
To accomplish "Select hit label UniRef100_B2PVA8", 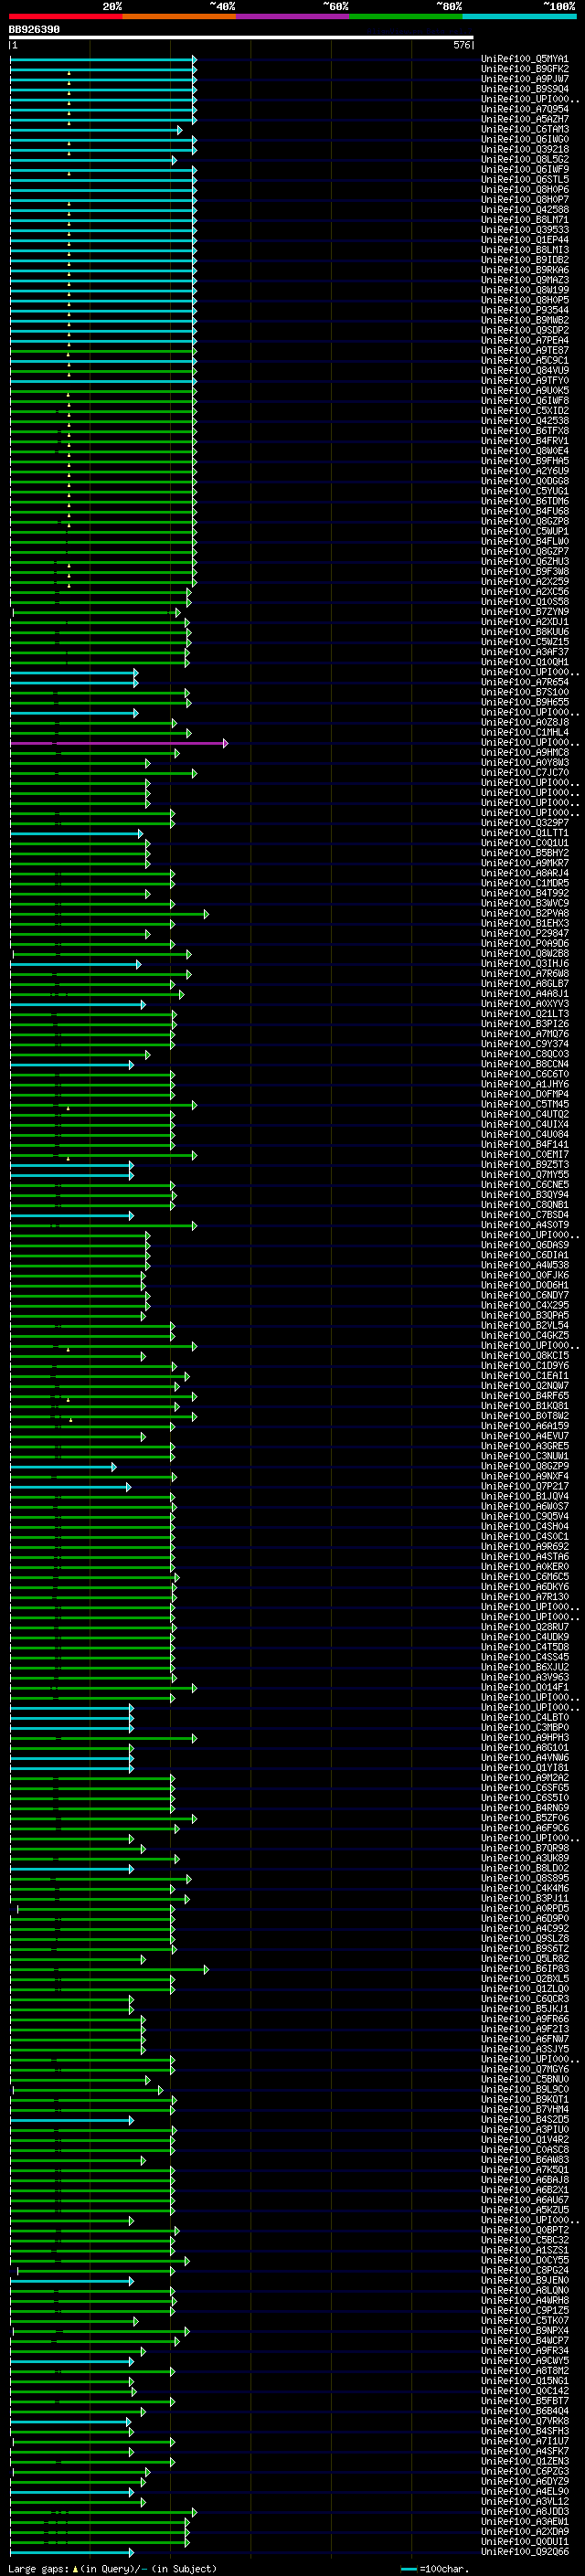I will (x=525, y=913).
